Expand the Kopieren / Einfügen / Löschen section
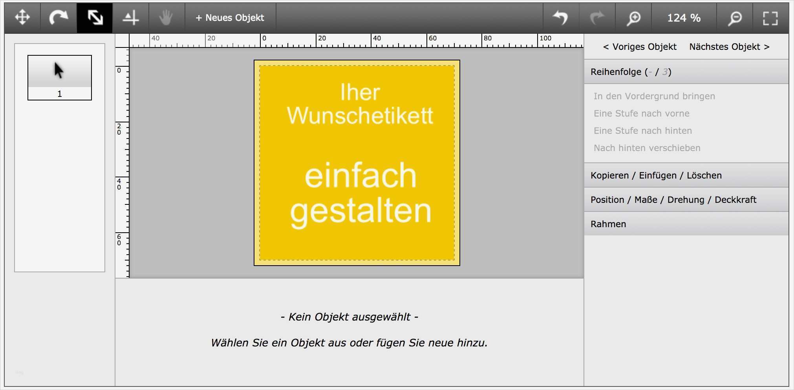Screen dimensions: 794x390 pyautogui.click(x=656, y=175)
